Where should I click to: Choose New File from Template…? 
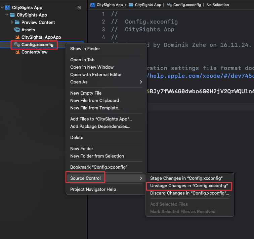pyautogui.click(x=106, y=108)
